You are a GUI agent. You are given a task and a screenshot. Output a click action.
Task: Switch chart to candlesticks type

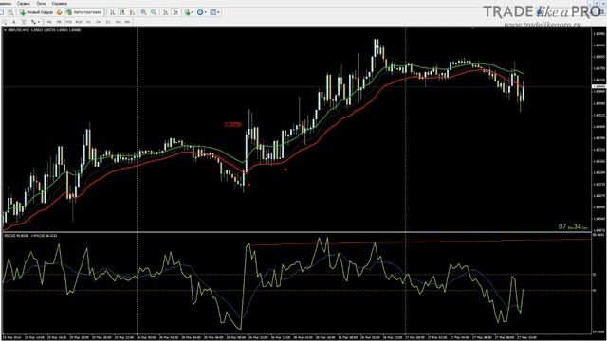tap(122, 12)
